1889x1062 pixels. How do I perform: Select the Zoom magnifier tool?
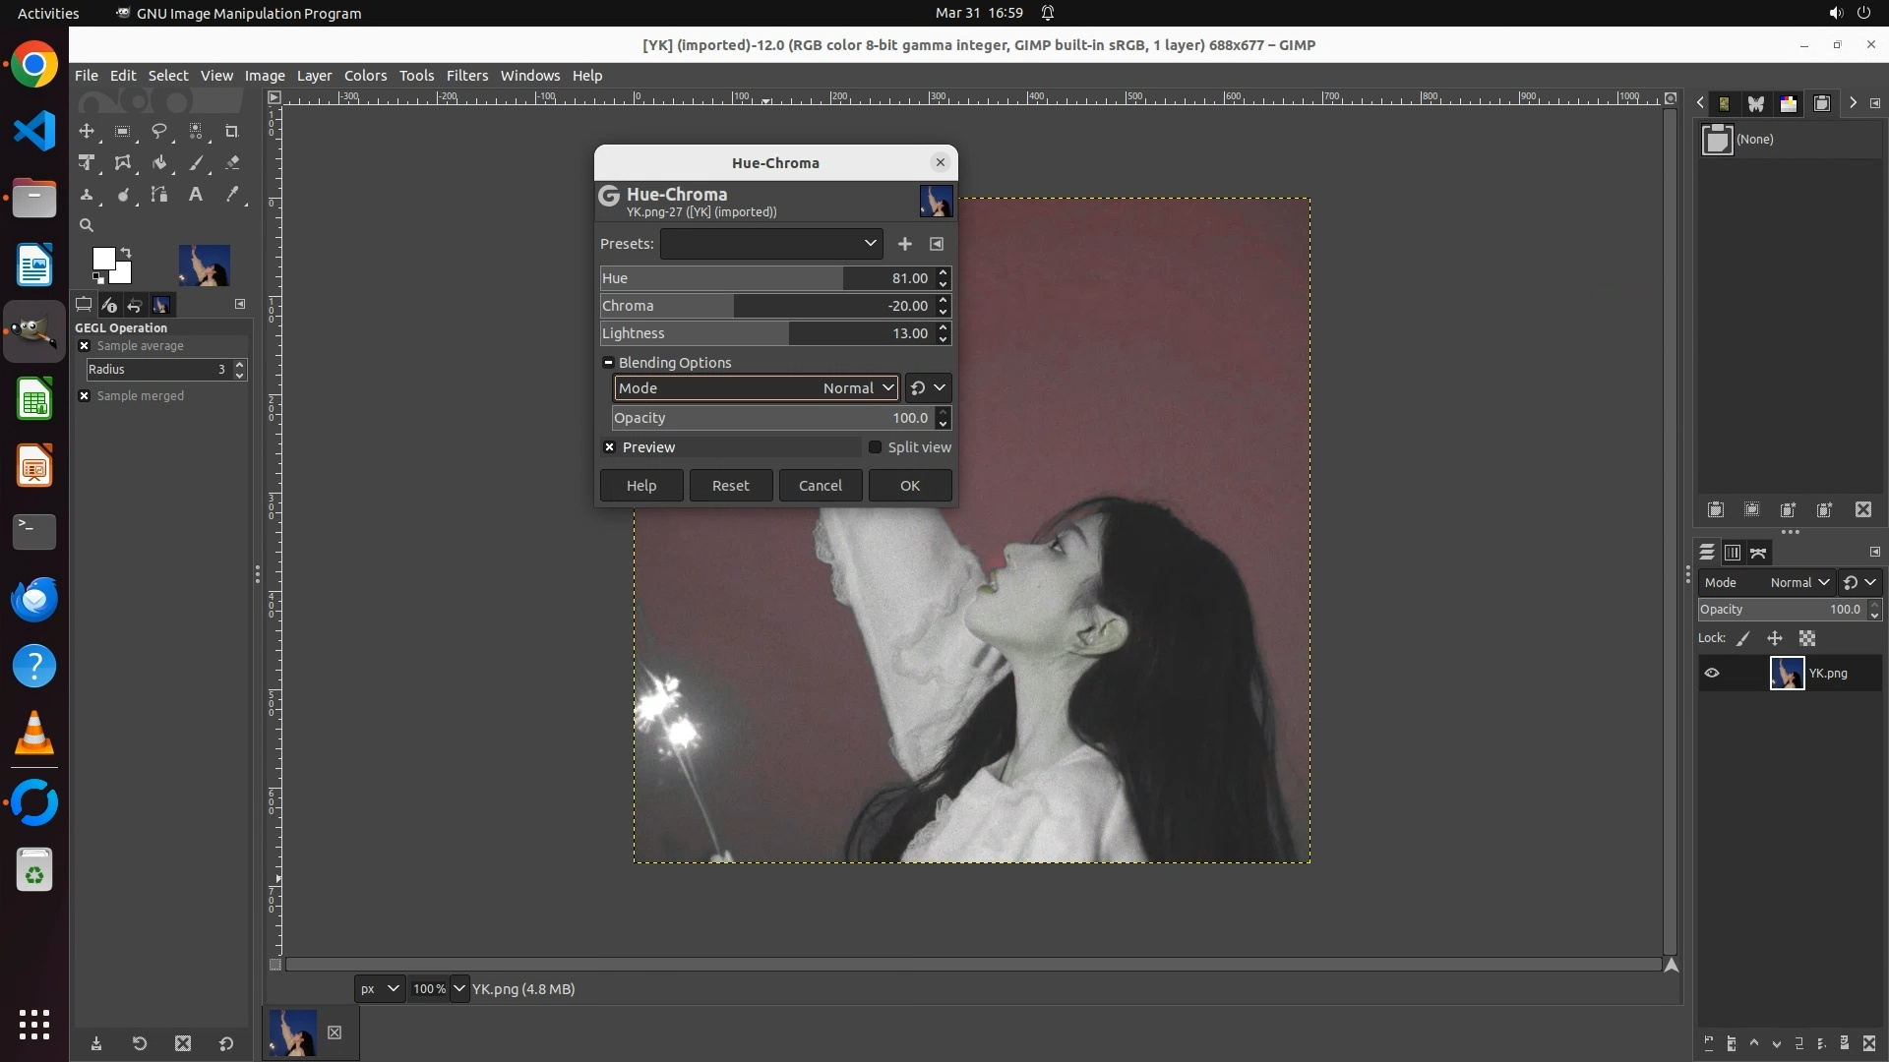coord(87,226)
